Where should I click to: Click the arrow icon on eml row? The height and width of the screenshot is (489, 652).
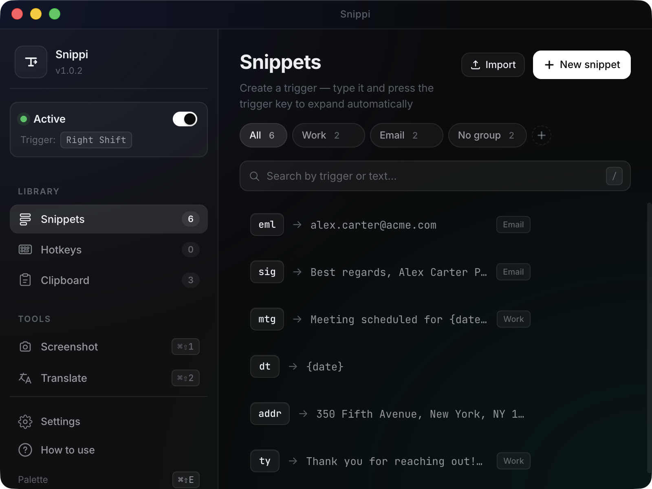pyautogui.click(x=297, y=225)
